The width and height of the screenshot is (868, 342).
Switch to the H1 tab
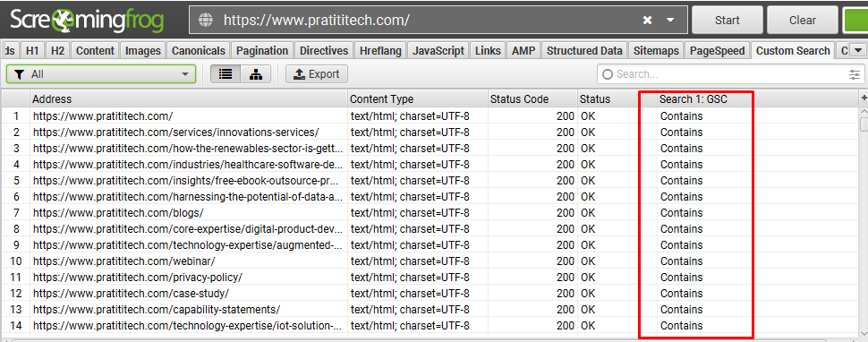[x=32, y=51]
